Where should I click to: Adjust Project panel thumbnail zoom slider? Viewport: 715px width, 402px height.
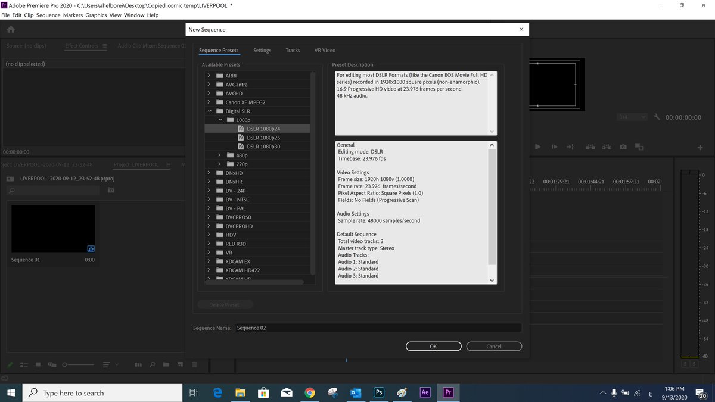(79, 364)
